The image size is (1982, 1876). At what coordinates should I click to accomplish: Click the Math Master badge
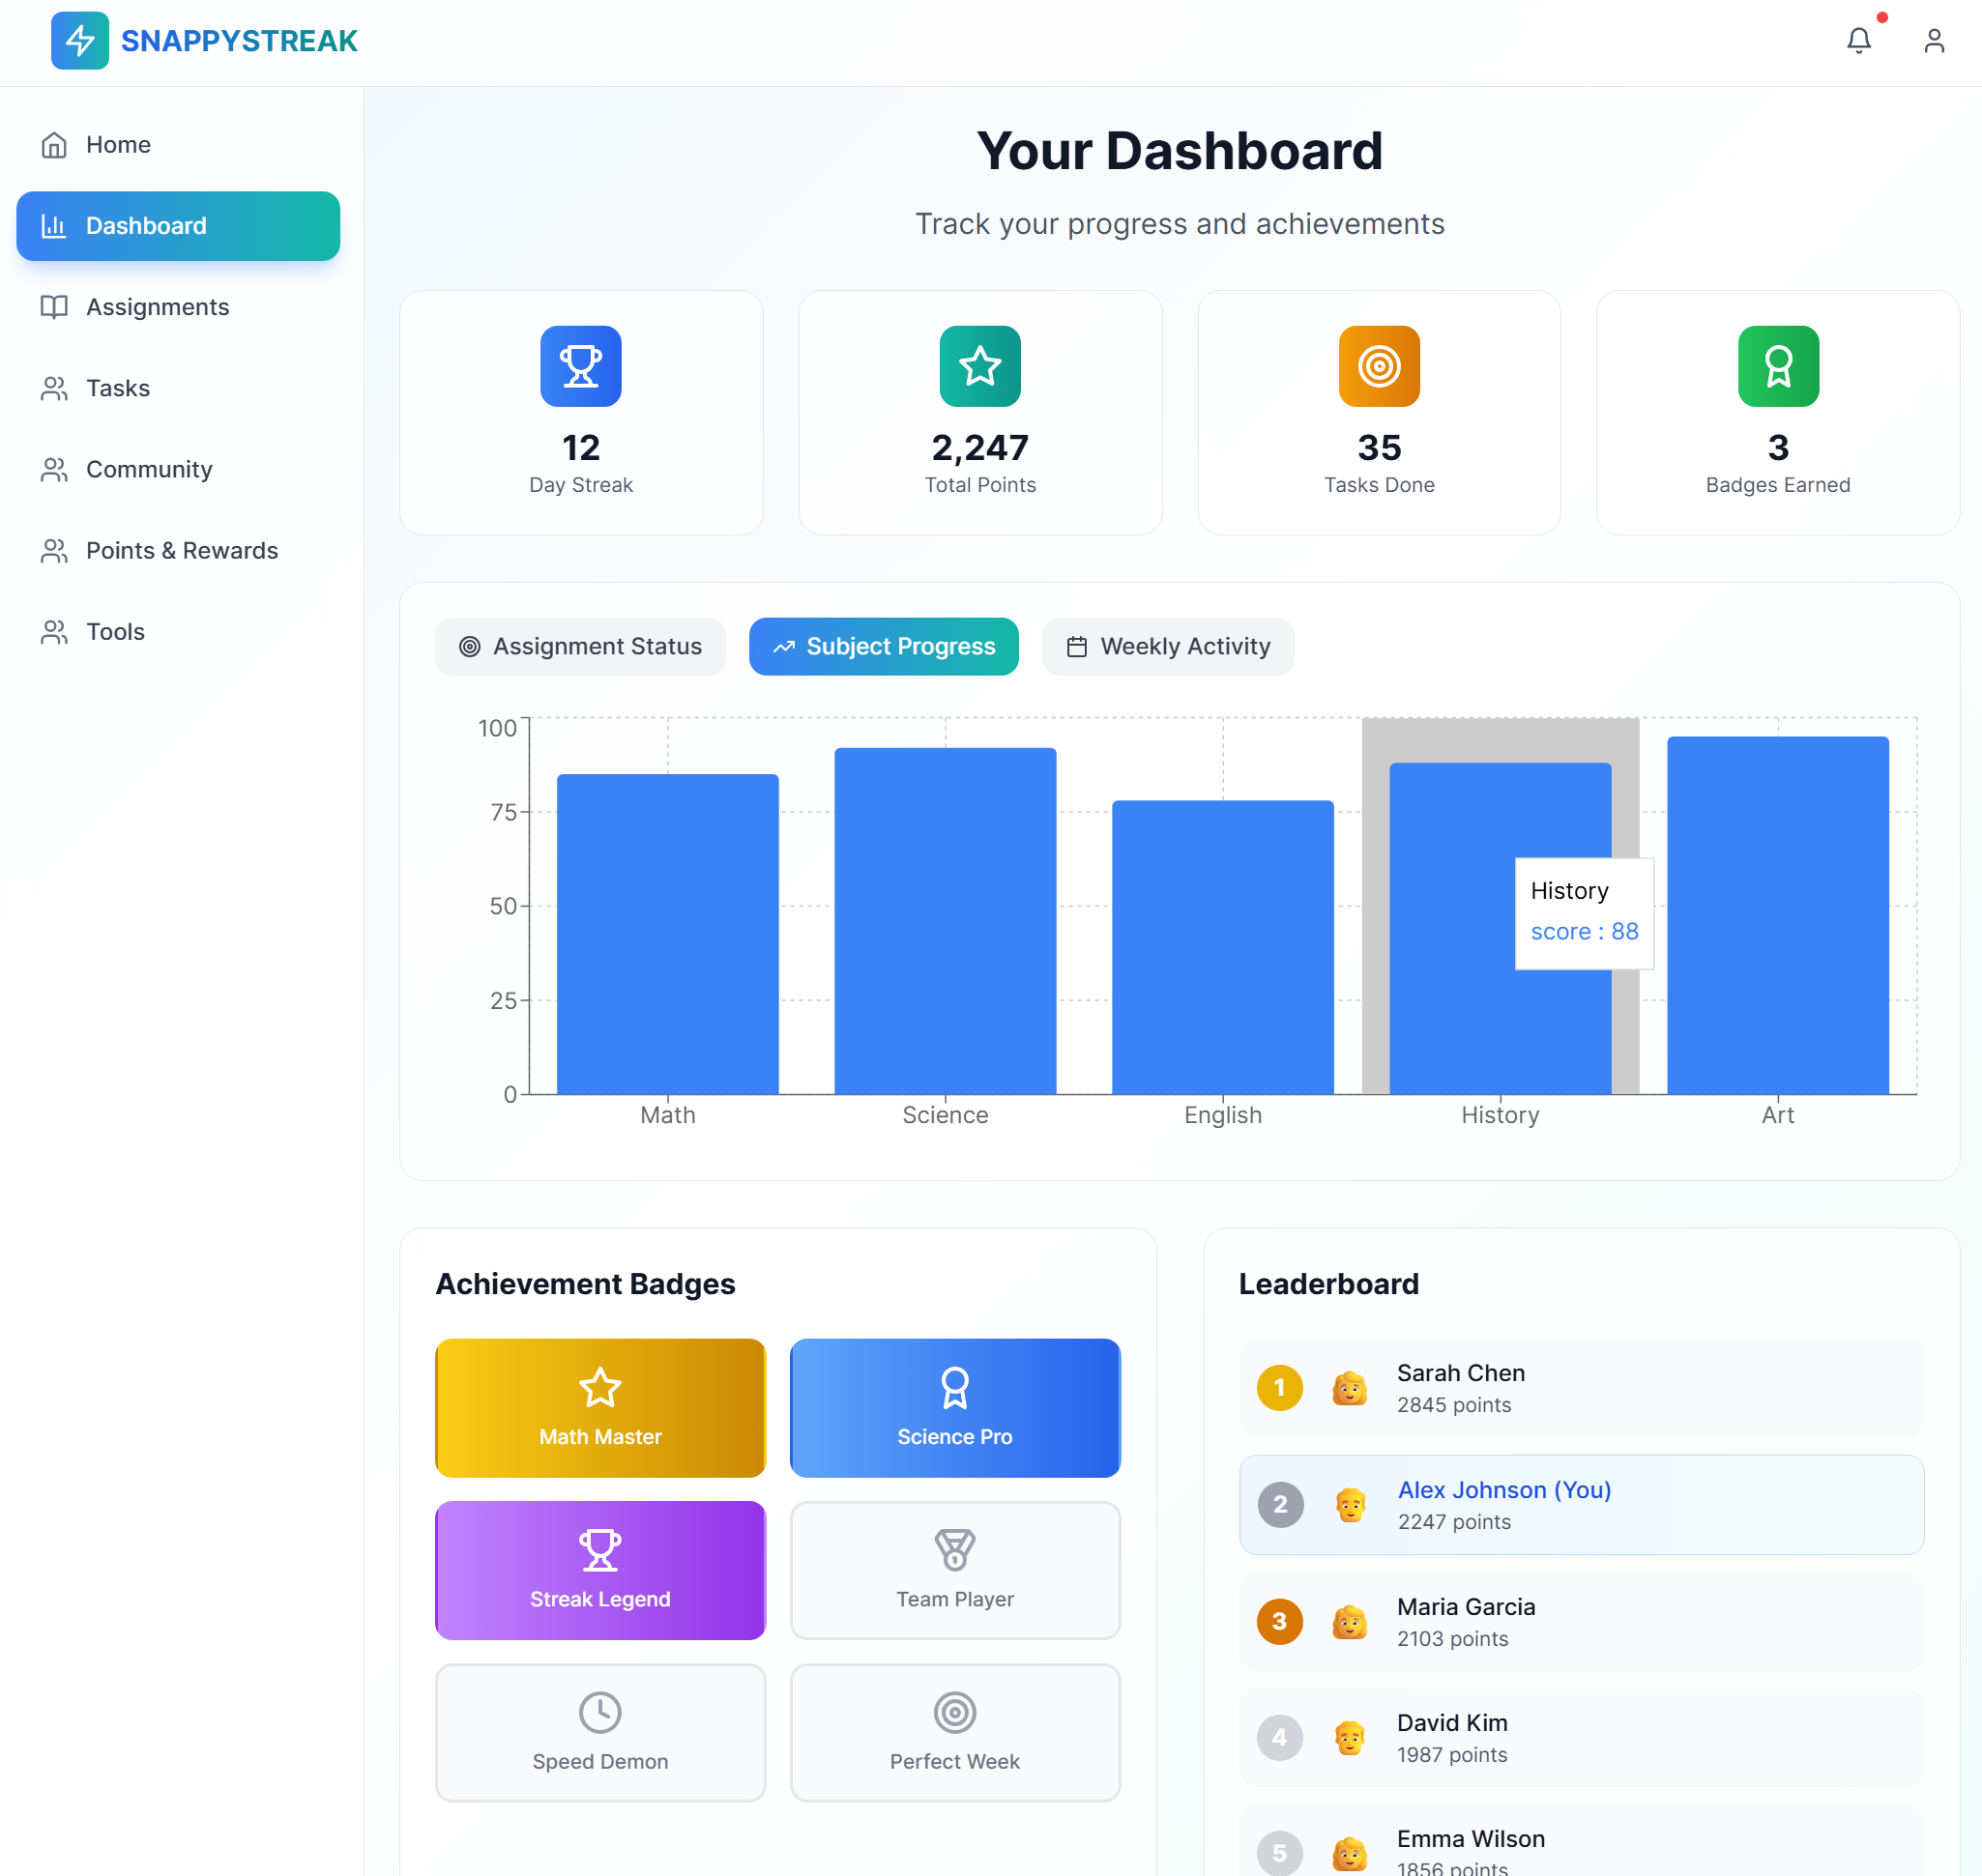(599, 1407)
